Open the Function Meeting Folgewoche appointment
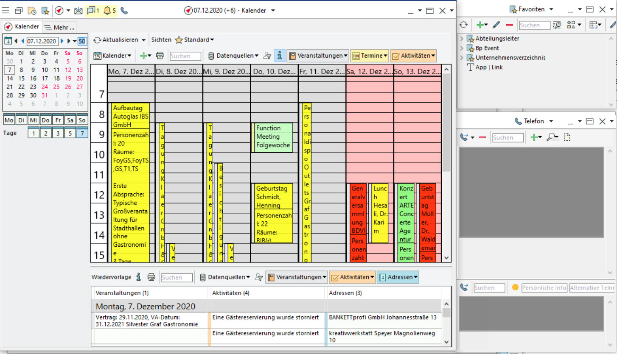 [274, 137]
